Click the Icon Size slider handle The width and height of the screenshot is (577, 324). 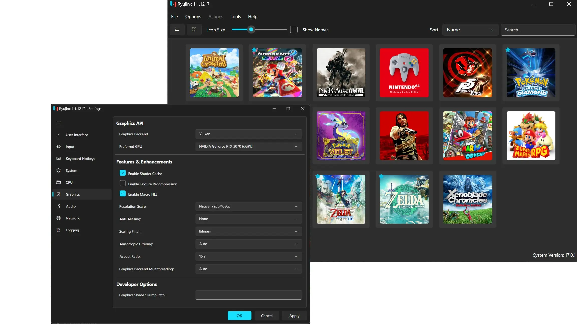point(251,30)
